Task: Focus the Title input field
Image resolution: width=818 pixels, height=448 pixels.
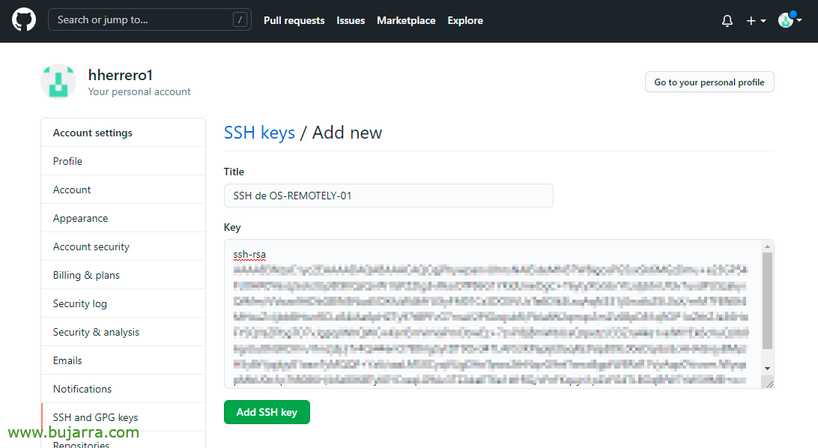Action: (x=389, y=196)
